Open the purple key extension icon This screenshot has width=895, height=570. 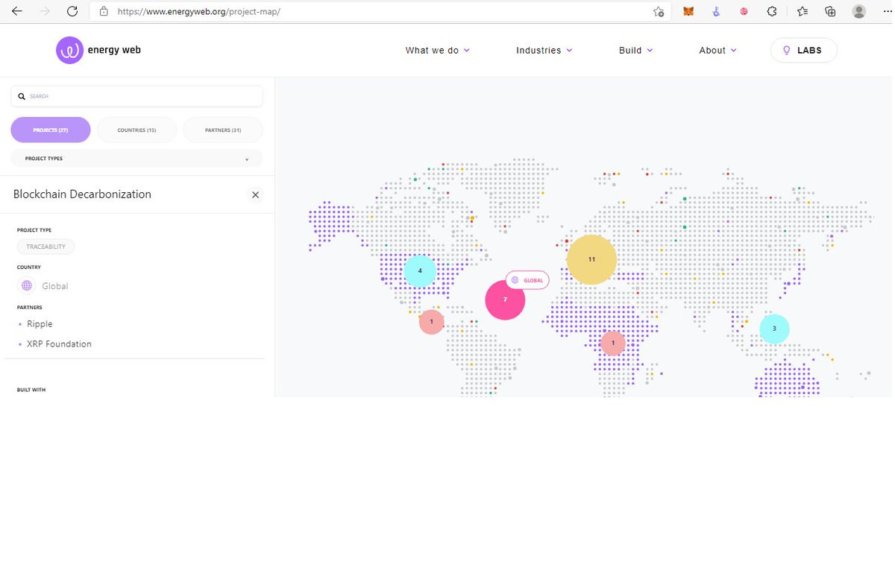pos(716,11)
